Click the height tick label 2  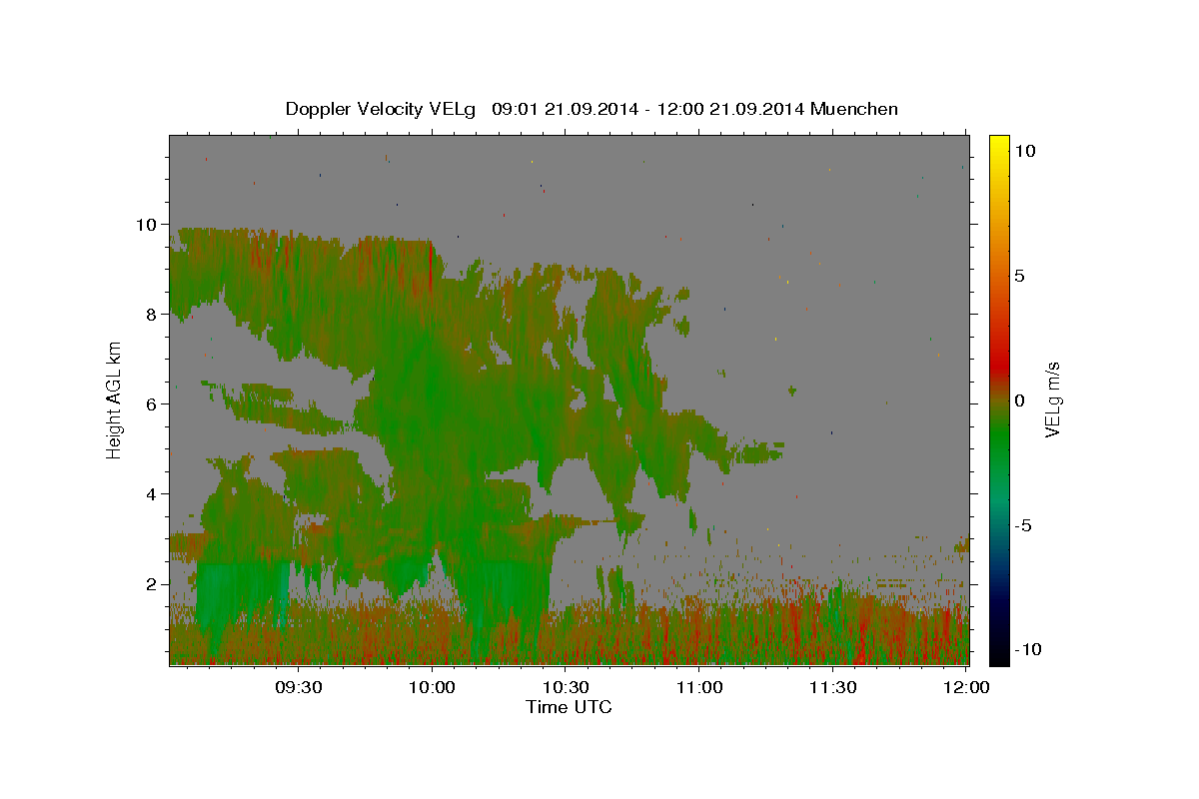153,584
